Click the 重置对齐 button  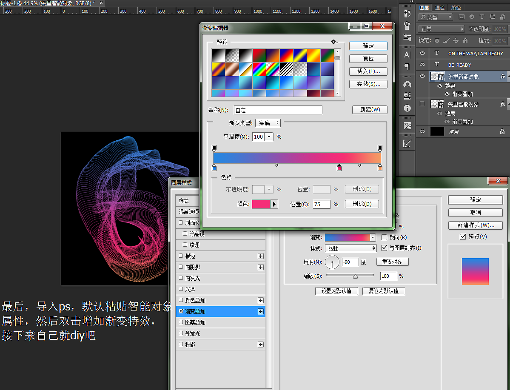(x=392, y=262)
